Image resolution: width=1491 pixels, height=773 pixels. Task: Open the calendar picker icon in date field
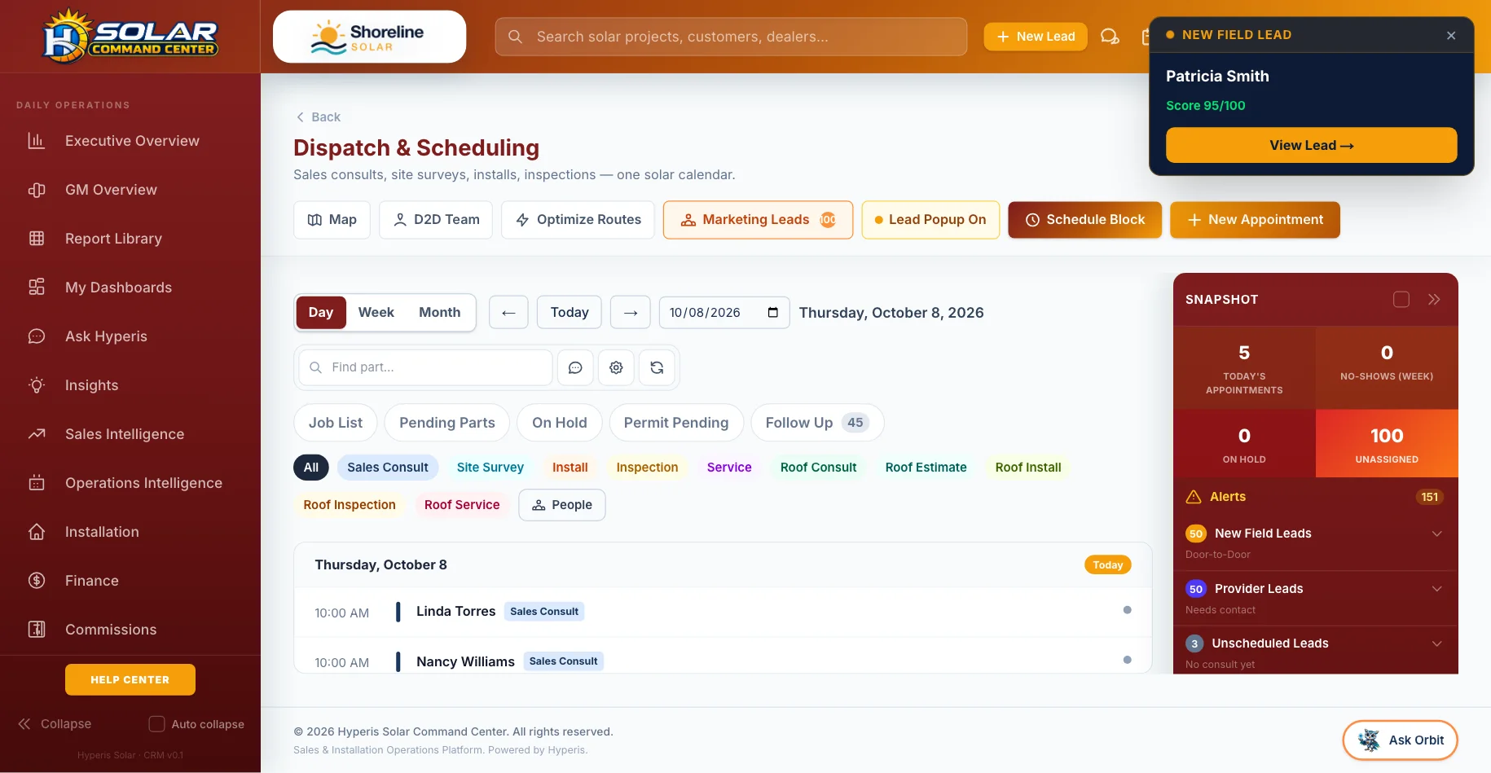773,312
